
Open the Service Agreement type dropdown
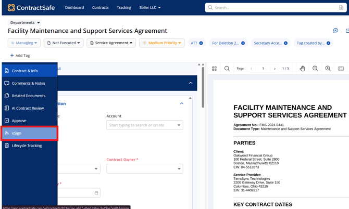pyautogui.click(x=111, y=43)
